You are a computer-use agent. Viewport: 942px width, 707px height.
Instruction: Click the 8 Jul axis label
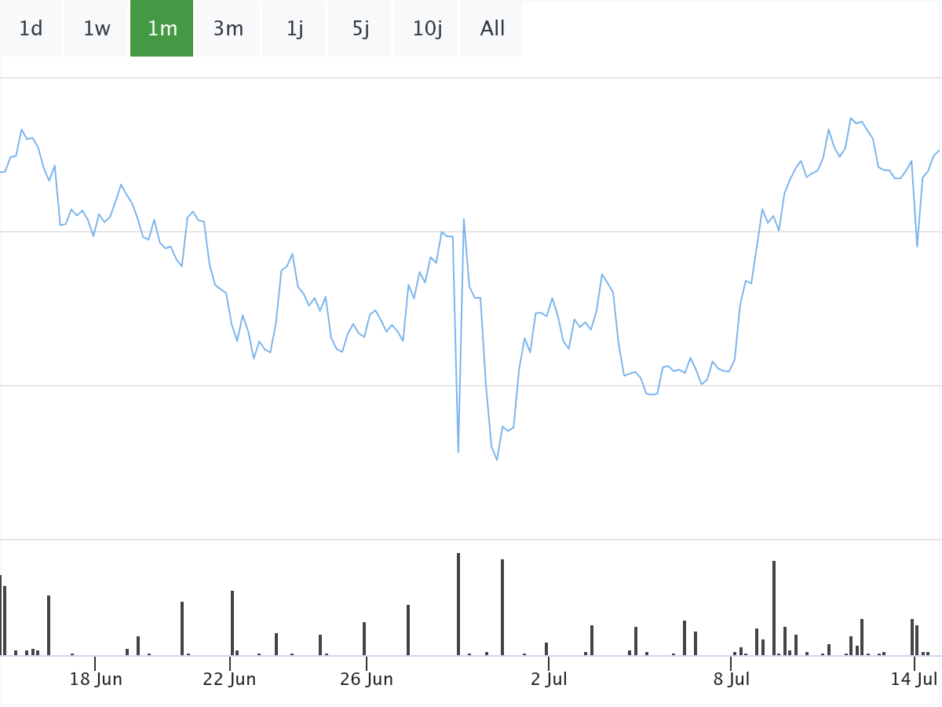732,680
